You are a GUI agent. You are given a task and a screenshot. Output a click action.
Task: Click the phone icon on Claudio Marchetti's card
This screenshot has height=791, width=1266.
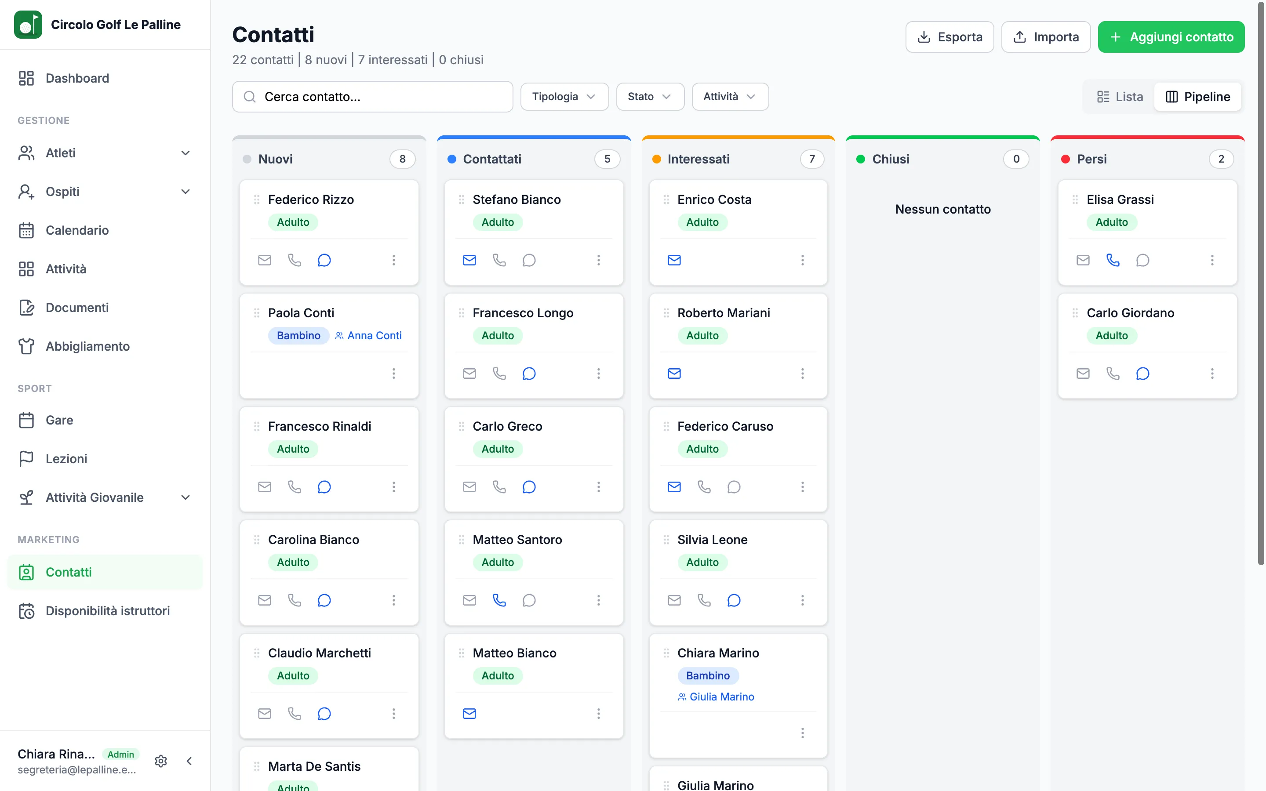click(x=295, y=714)
